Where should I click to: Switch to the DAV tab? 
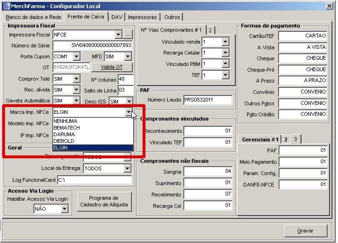(117, 17)
